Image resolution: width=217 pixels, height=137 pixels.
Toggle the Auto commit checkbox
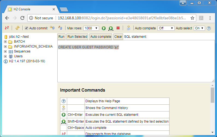click(x=26, y=28)
